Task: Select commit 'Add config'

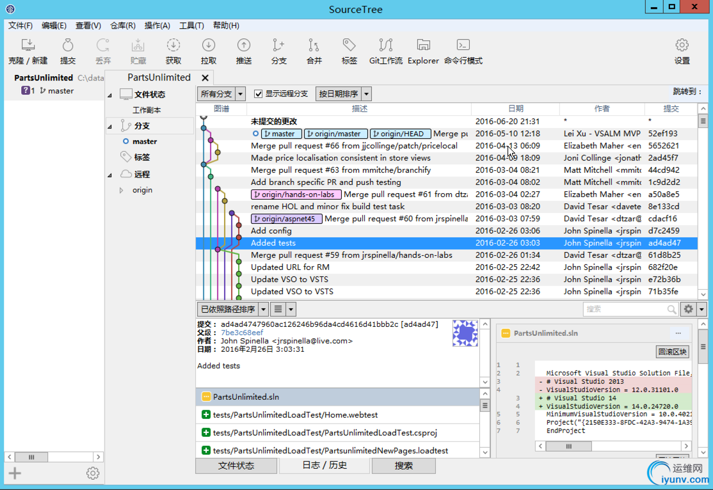Action: 447,231
